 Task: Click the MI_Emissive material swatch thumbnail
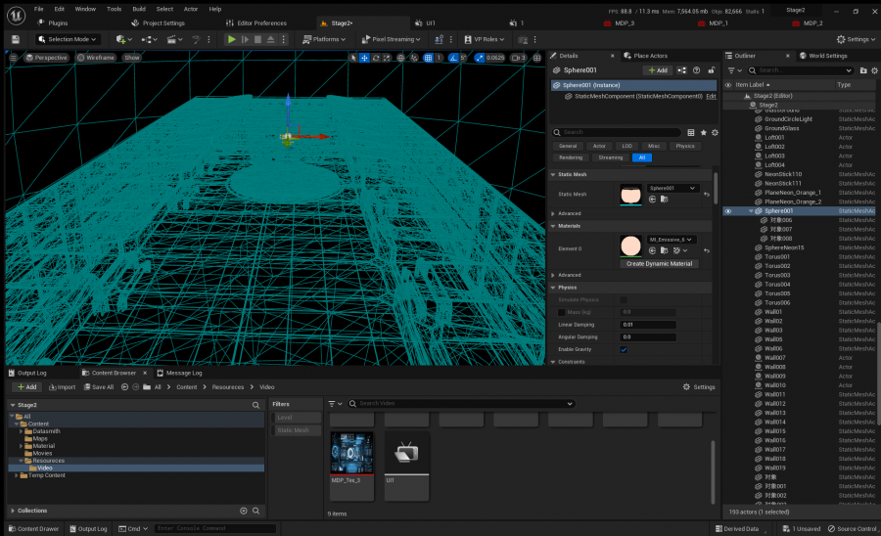pyautogui.click(x=630, y=246)
